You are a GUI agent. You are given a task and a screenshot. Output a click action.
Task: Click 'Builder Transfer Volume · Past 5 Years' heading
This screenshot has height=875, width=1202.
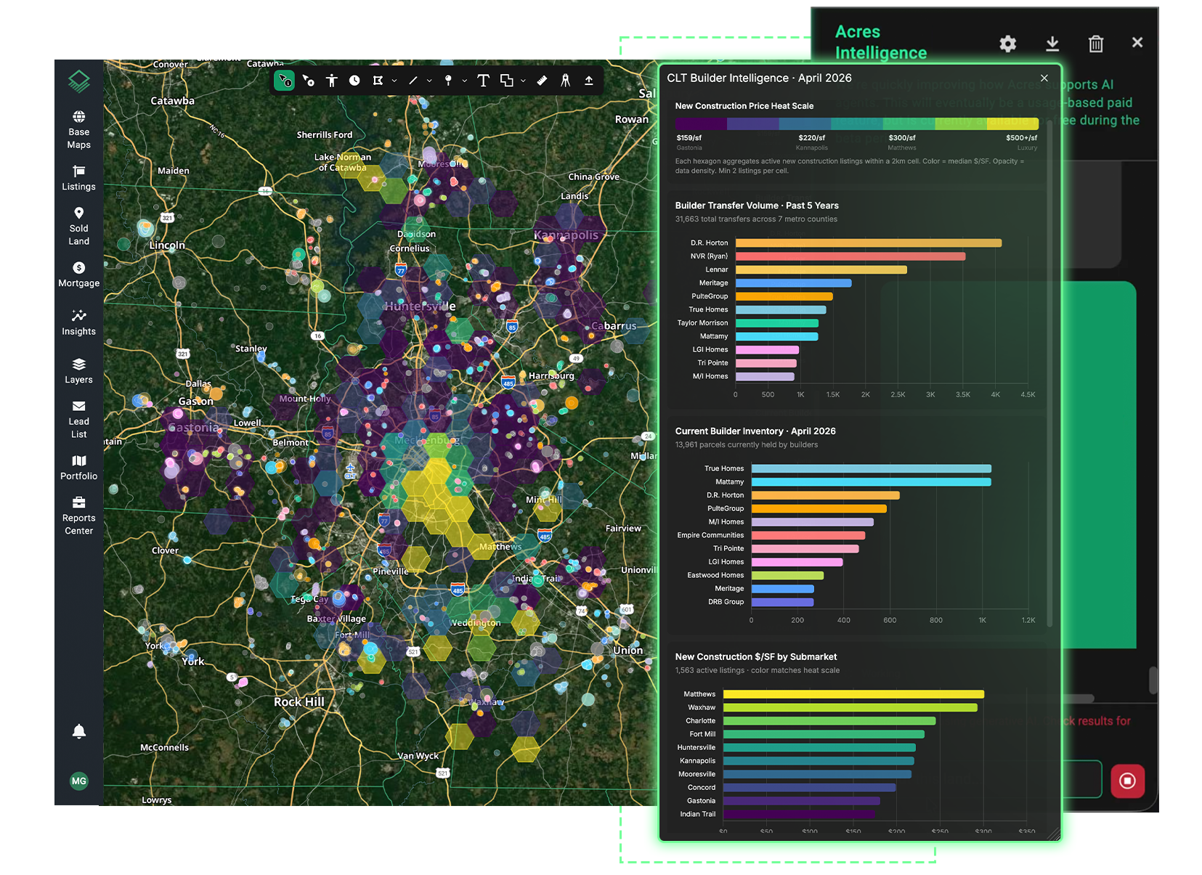(x=757, y=205)
